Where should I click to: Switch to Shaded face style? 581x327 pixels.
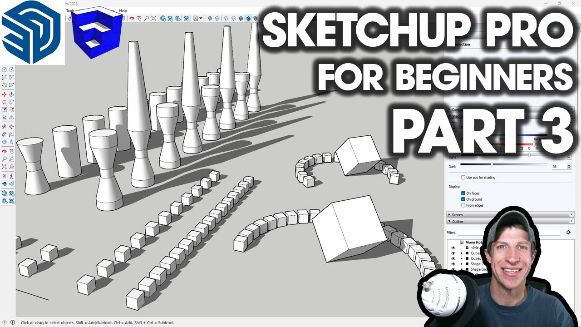point(241,18)
